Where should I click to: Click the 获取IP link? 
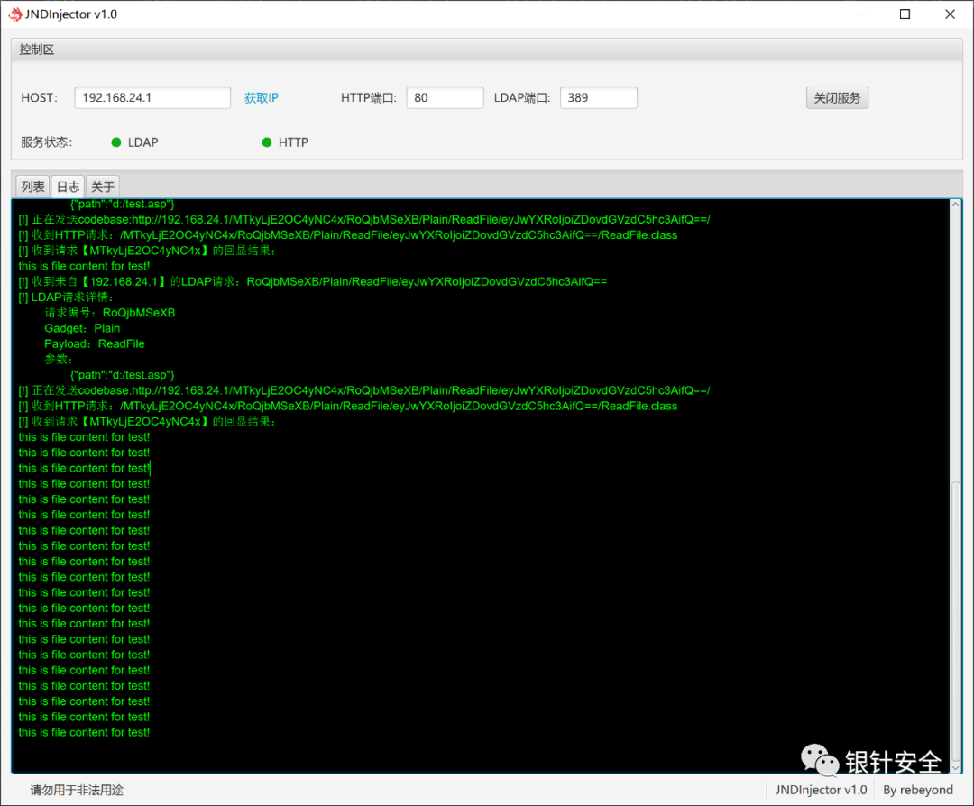pyautogui.click(x=261, y=98)
